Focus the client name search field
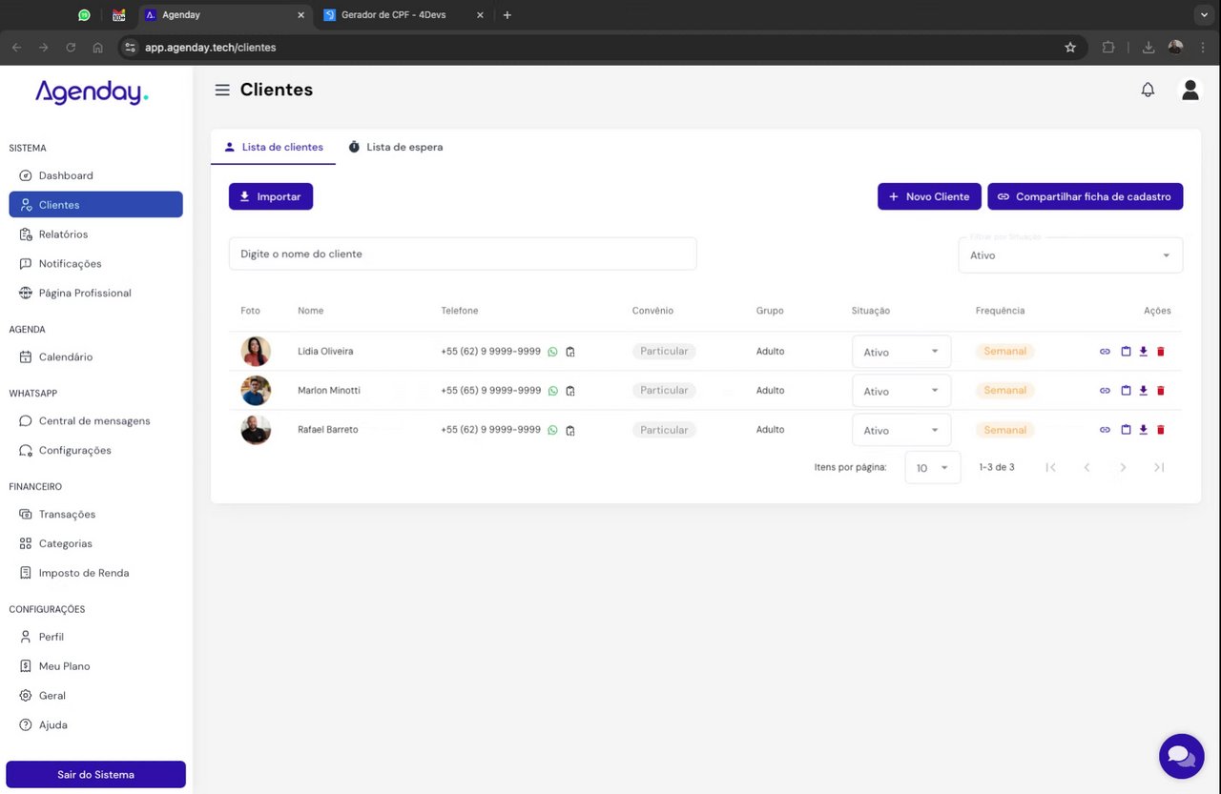 coord(463,254)
